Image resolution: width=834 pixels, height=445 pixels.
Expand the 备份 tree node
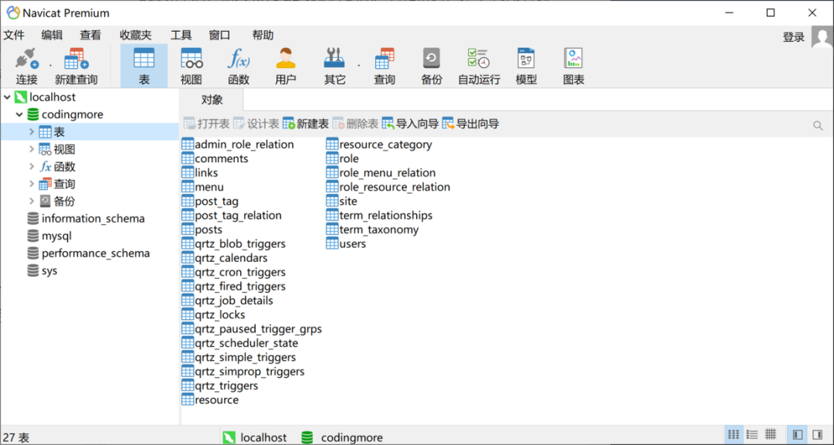coord(32,201)
